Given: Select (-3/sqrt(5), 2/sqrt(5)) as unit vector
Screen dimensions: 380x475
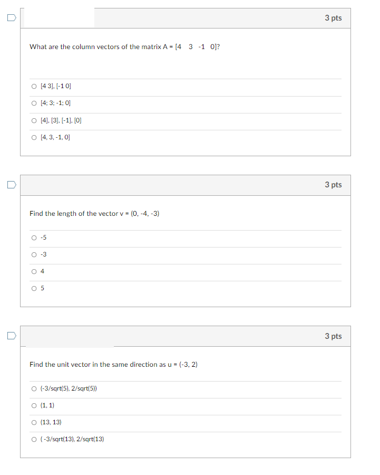Looking at the screenshot, I should (x=33, y=388).
